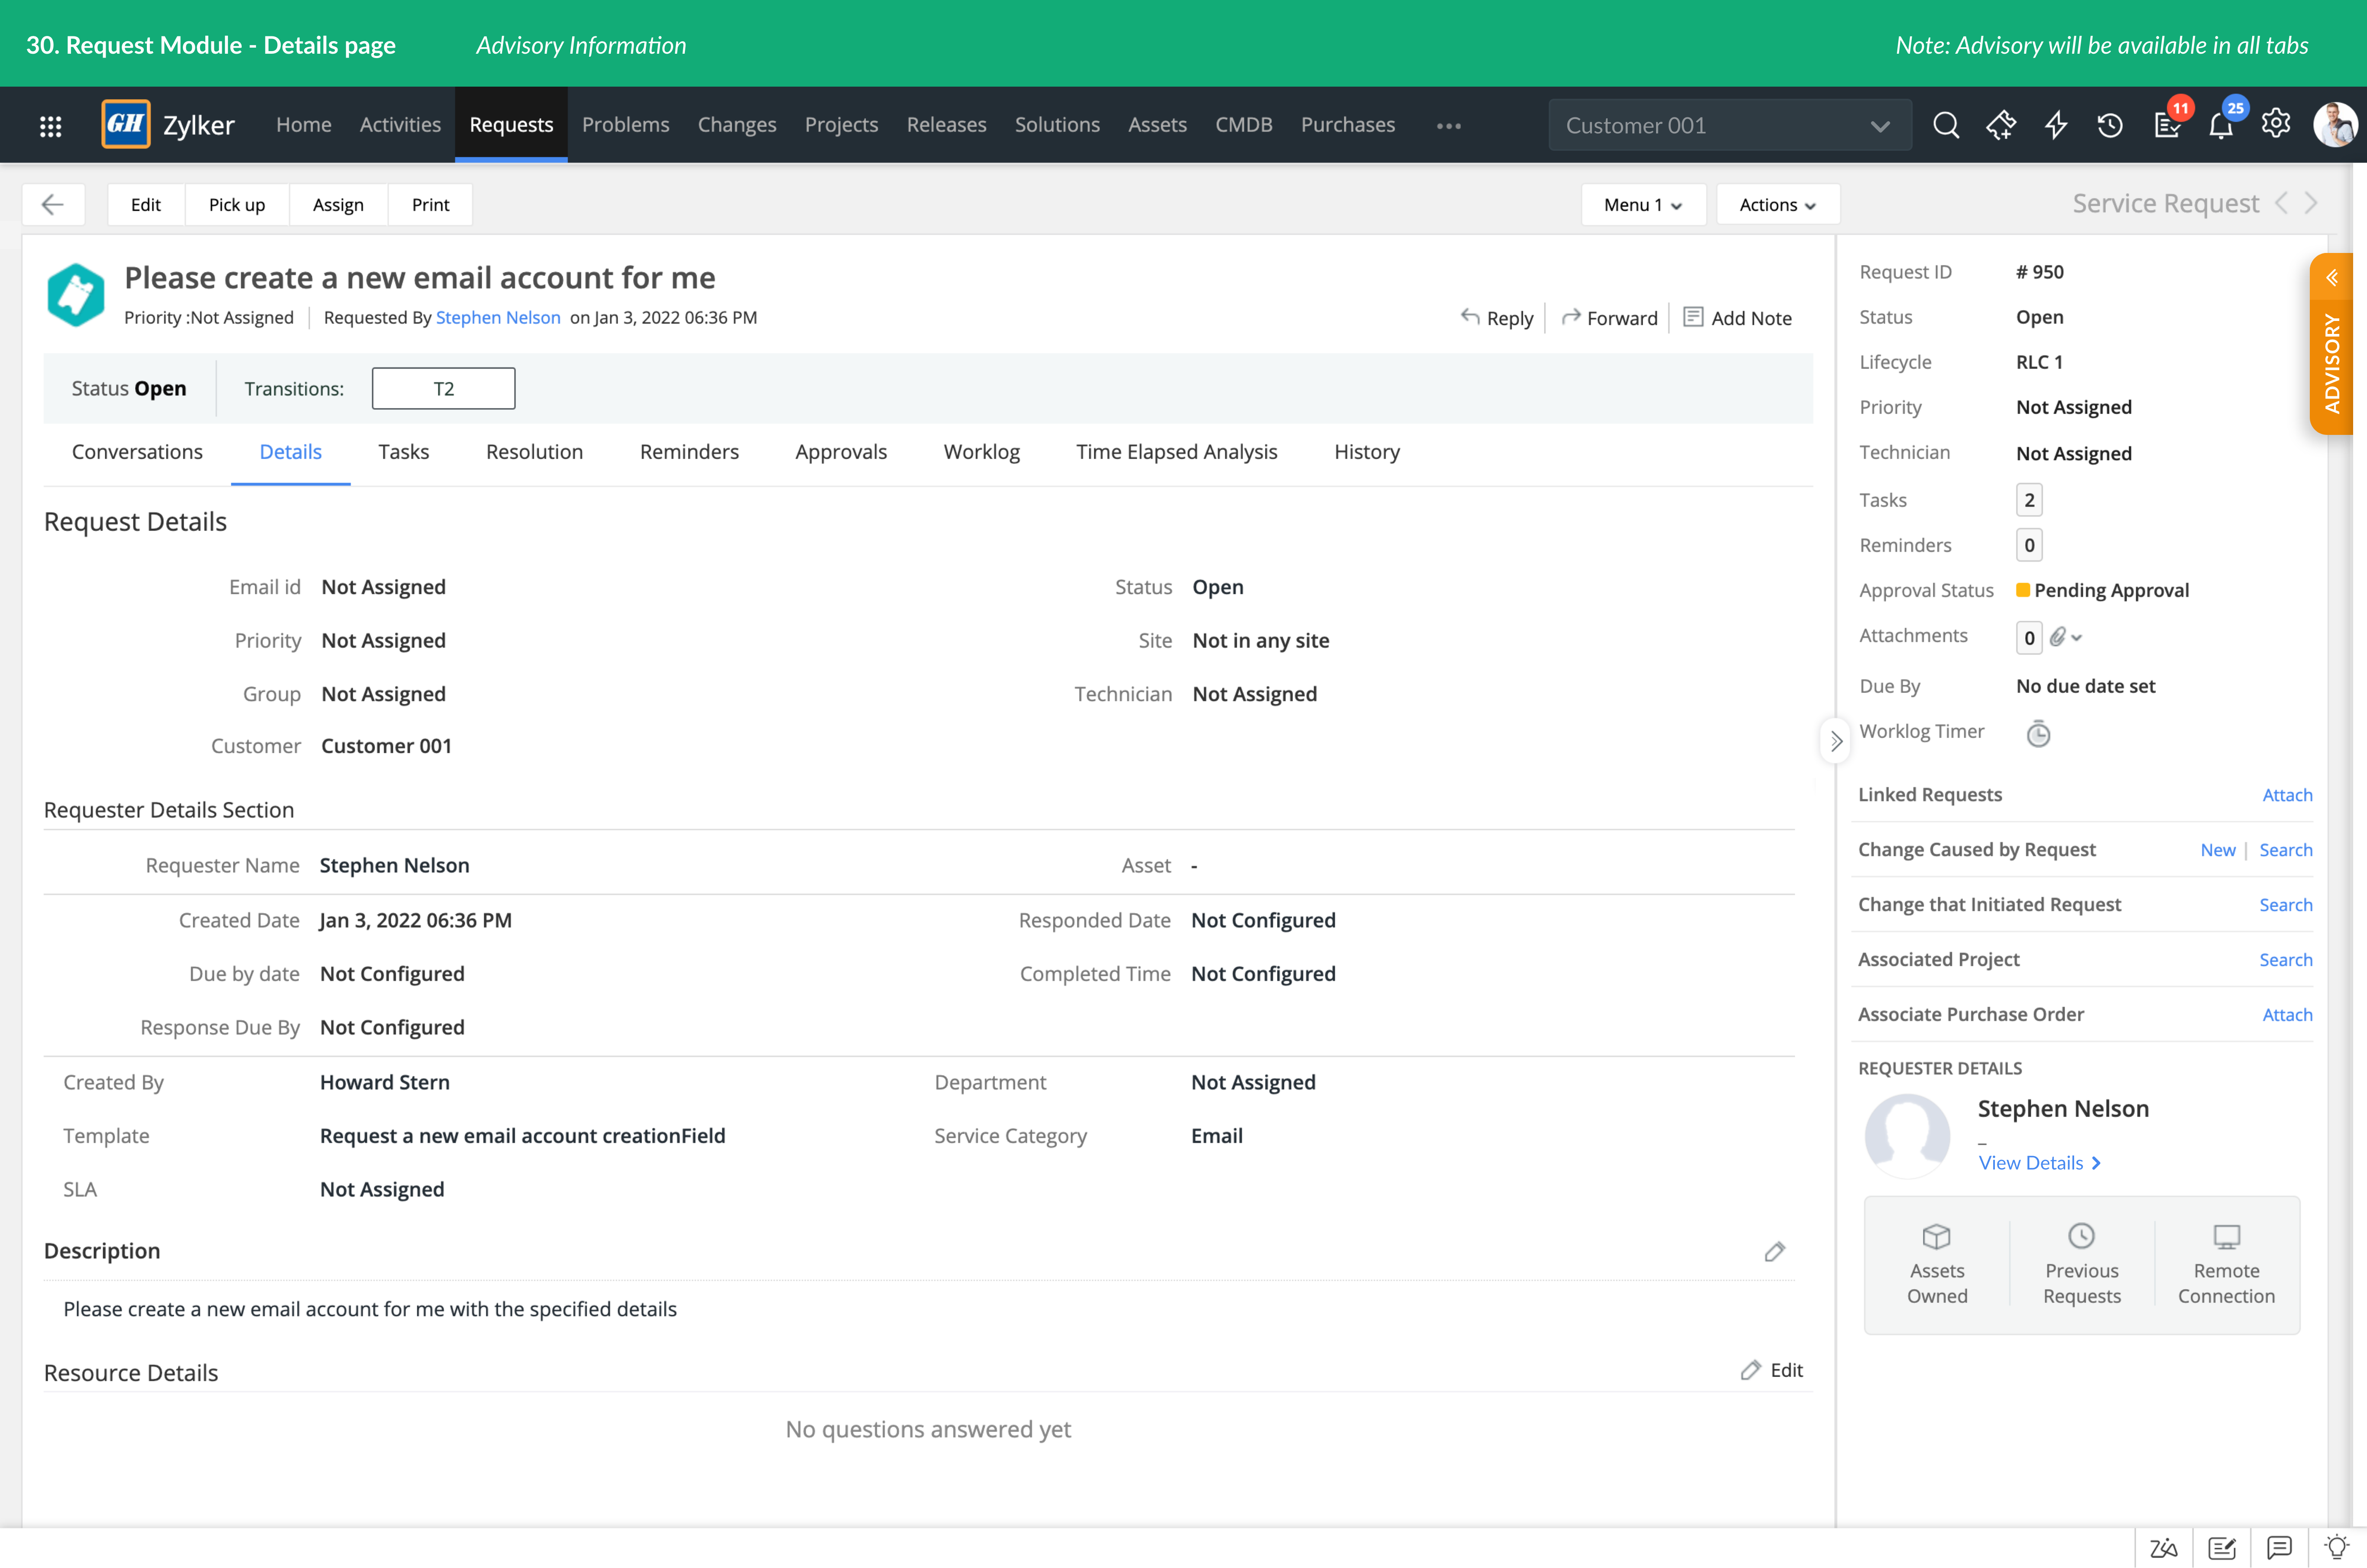Click the Pick up button

(x=237, y=204)
